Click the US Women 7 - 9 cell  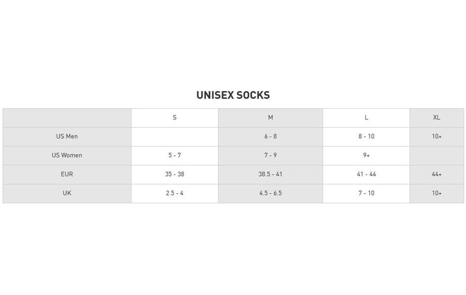pyautogui.click(x=270, y=155)
